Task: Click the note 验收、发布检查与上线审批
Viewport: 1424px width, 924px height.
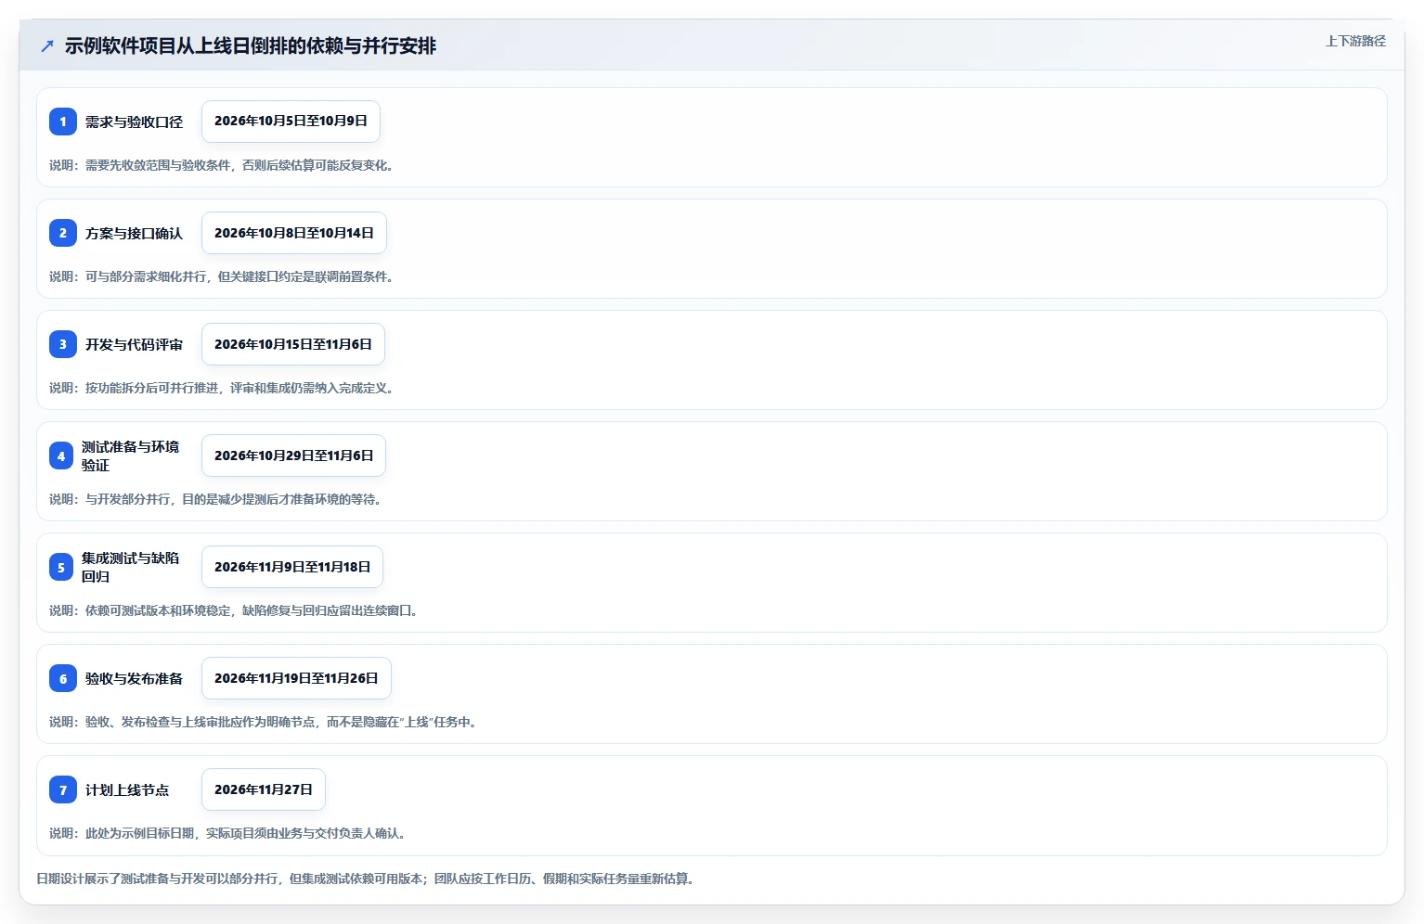Action: pos(264,722)
